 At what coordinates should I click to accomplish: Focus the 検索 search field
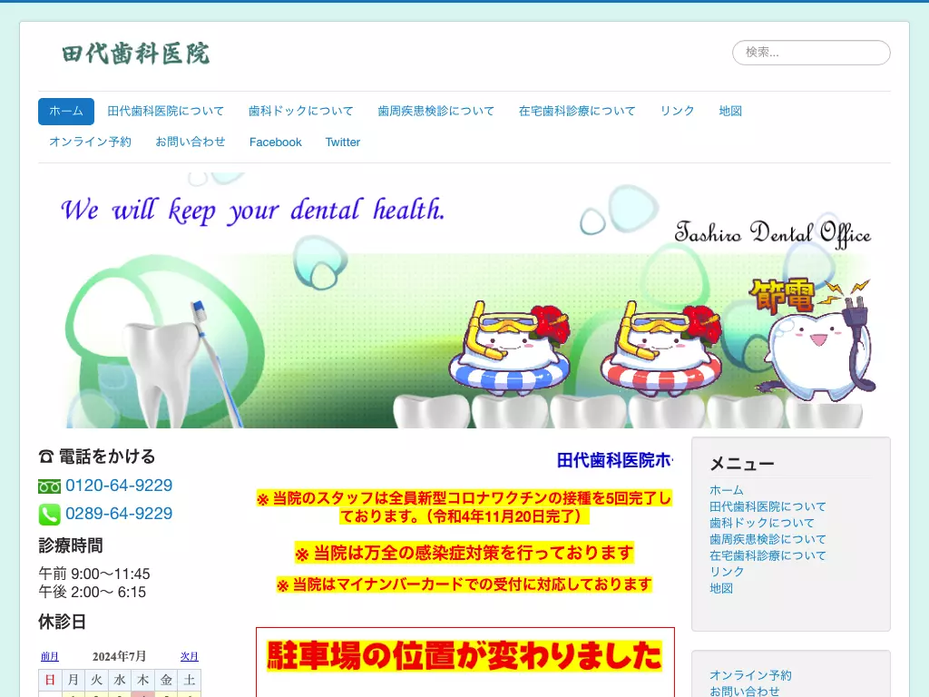coord(811,53)
